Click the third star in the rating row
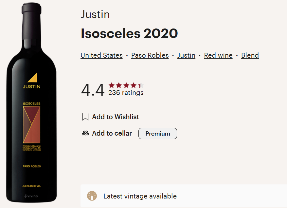The height and width of the screenshot is (208, 287). pyautogui.click(x=126, y=85)
